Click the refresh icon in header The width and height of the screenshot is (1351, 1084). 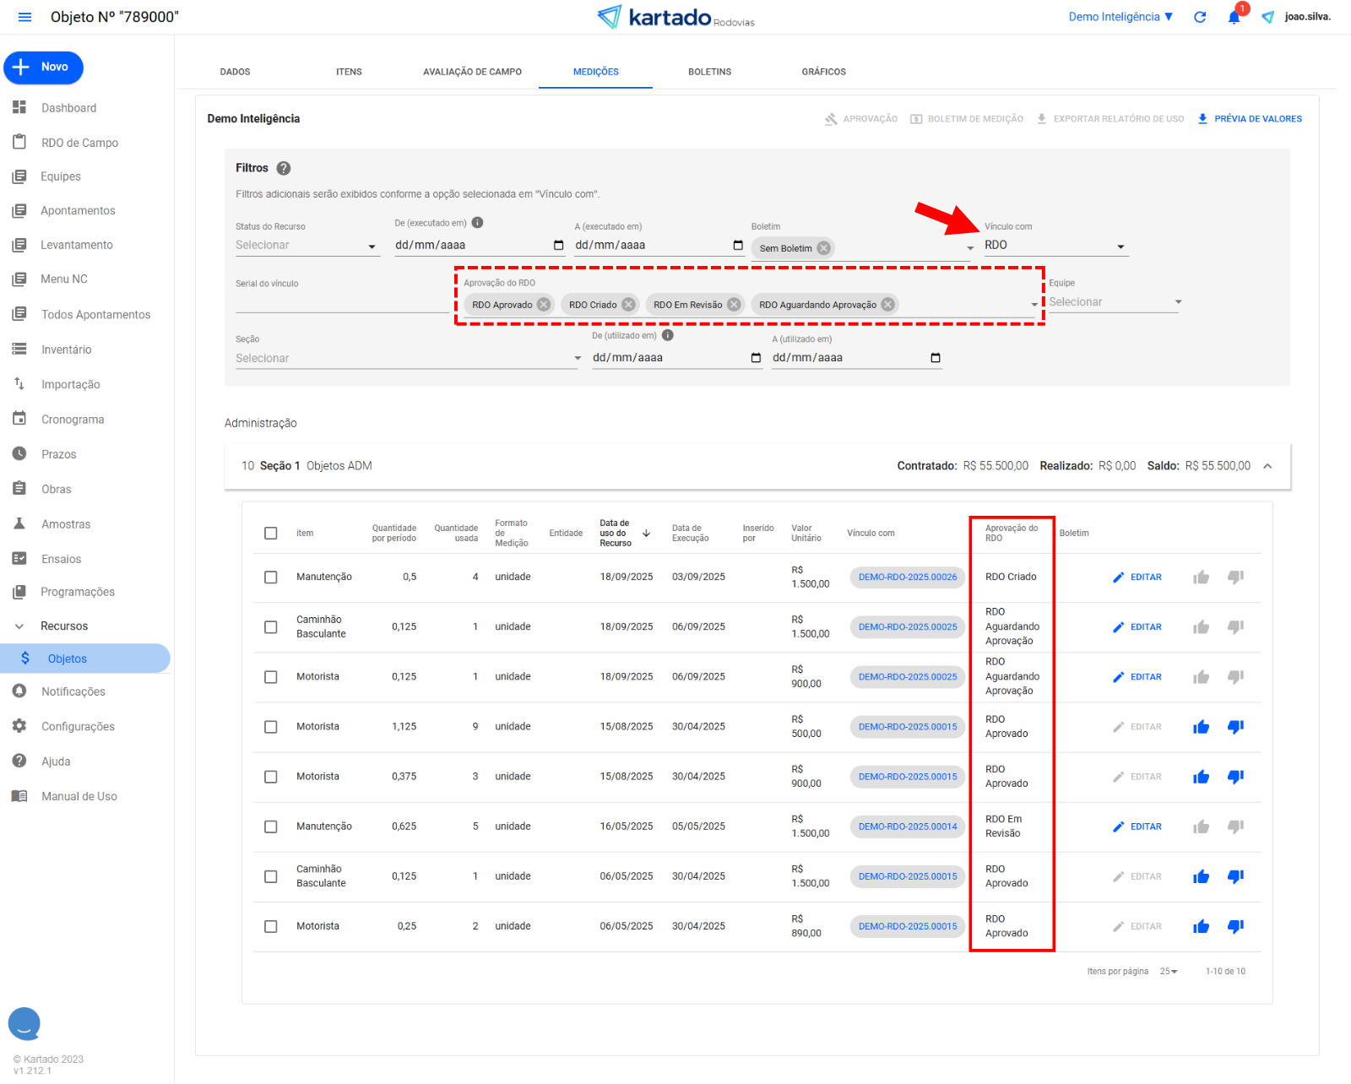(1200, 17)
